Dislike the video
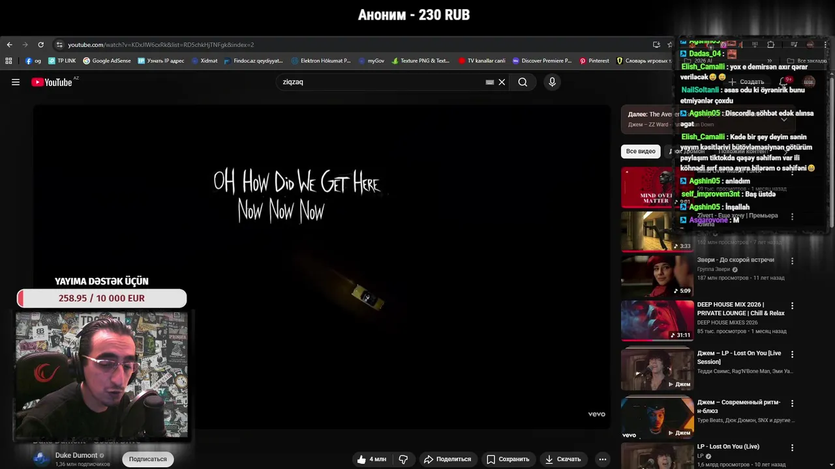 point(403,459)
